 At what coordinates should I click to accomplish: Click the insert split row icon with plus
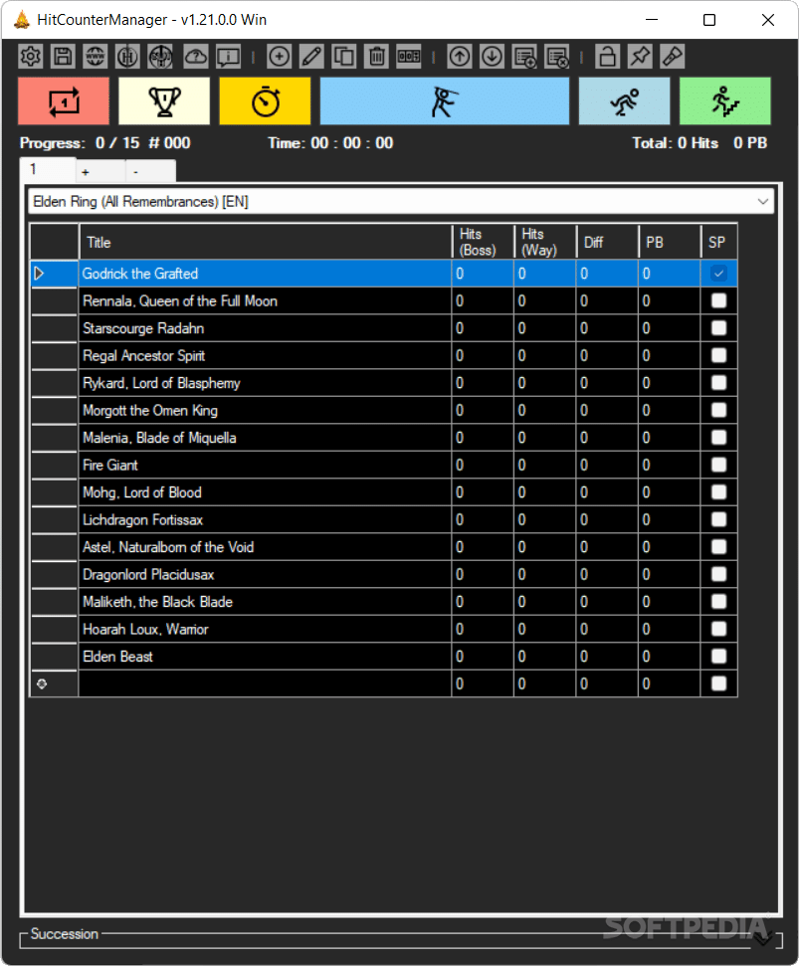coord(524,57)
